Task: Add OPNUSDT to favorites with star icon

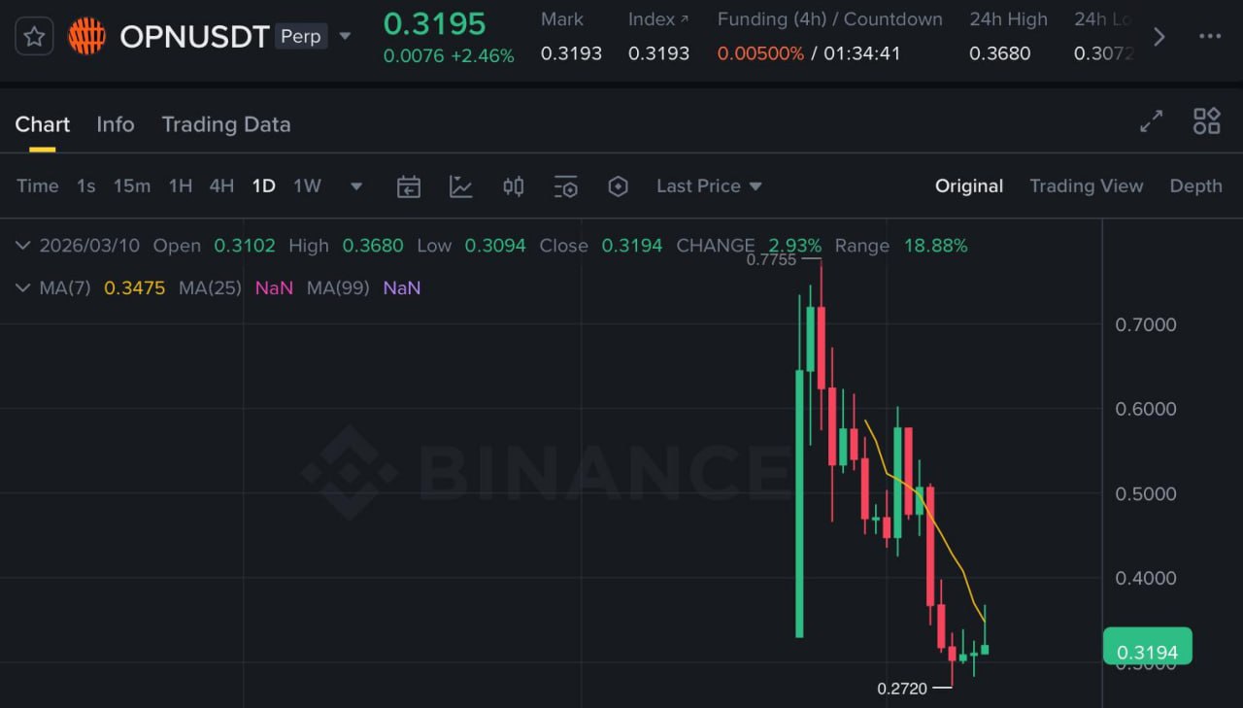Action: coord(34,37)
